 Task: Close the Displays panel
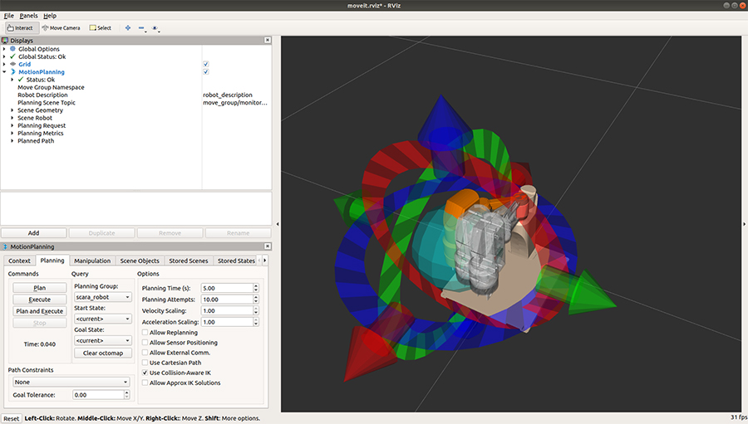pos(269,40)
